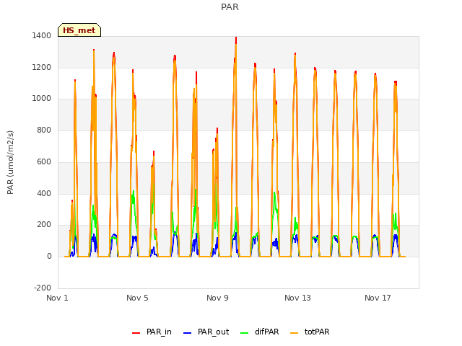462x346 pixels.
Task: Click the 800 y-axis tick label
Action: pos(44,130)
